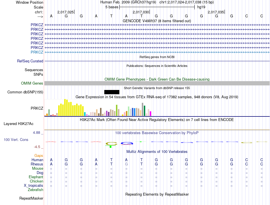Select the Mouse alignment row label
This screenshot has height=205, width=270.
[x=38, y=169]
